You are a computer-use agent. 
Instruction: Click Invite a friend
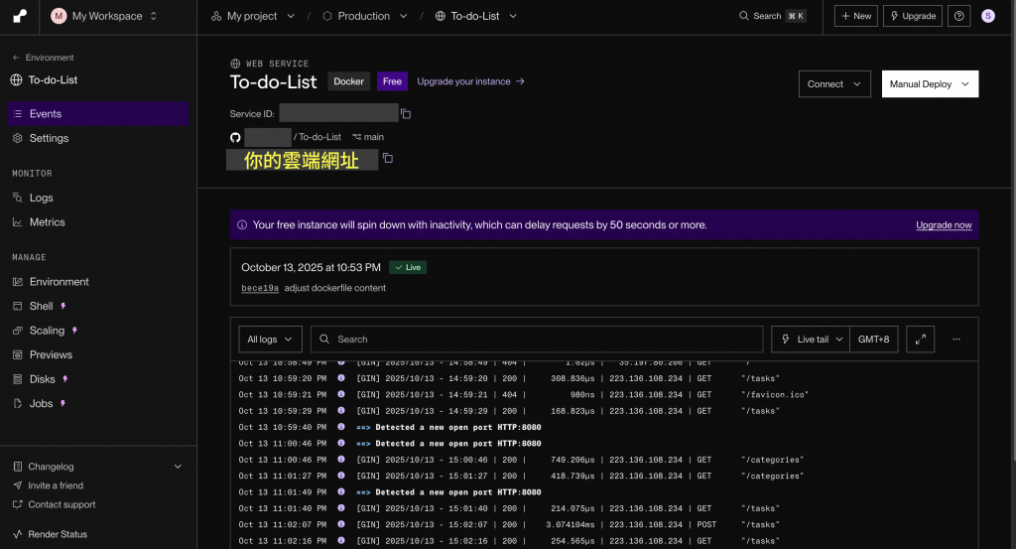point(56,485)
